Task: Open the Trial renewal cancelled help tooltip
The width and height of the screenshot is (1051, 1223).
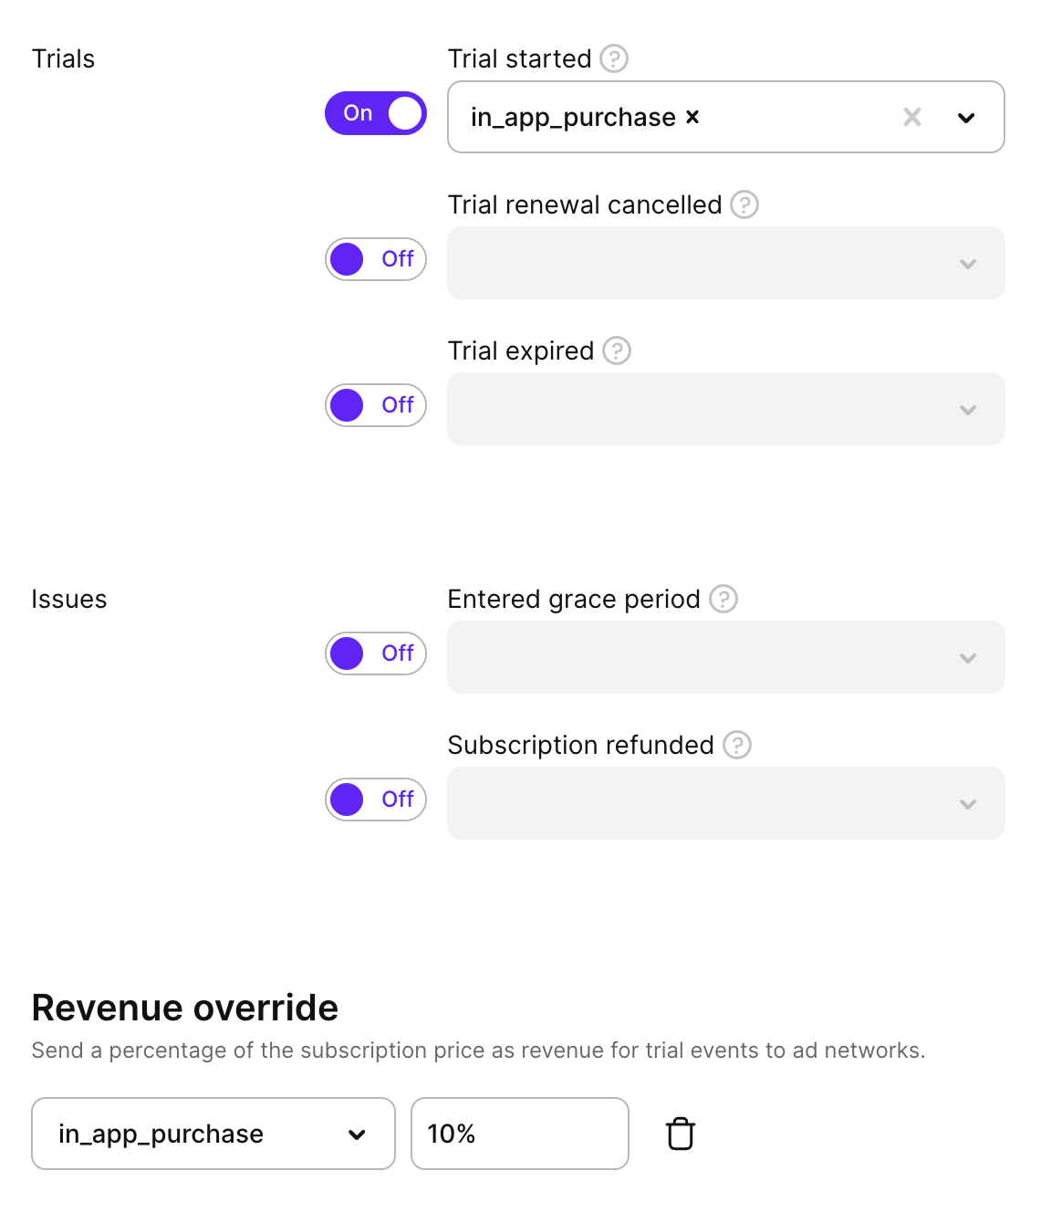Action: (745, 204)
